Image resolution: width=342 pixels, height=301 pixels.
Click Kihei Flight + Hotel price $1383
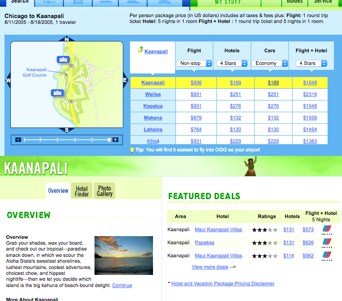coord(310,141)
